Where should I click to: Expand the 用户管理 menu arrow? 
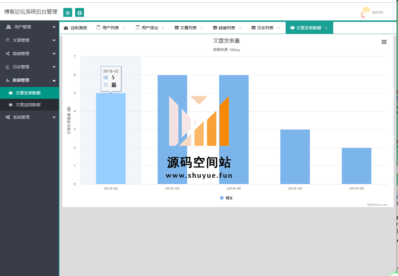point(54,27)
